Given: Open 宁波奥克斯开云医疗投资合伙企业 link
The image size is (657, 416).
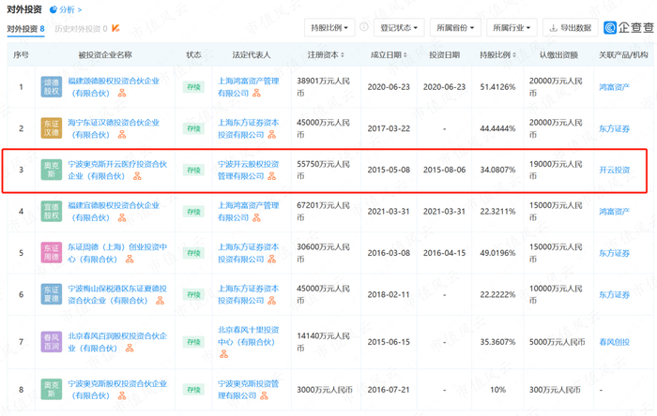Looking at the screenshot, I should (x=117, y=170).
